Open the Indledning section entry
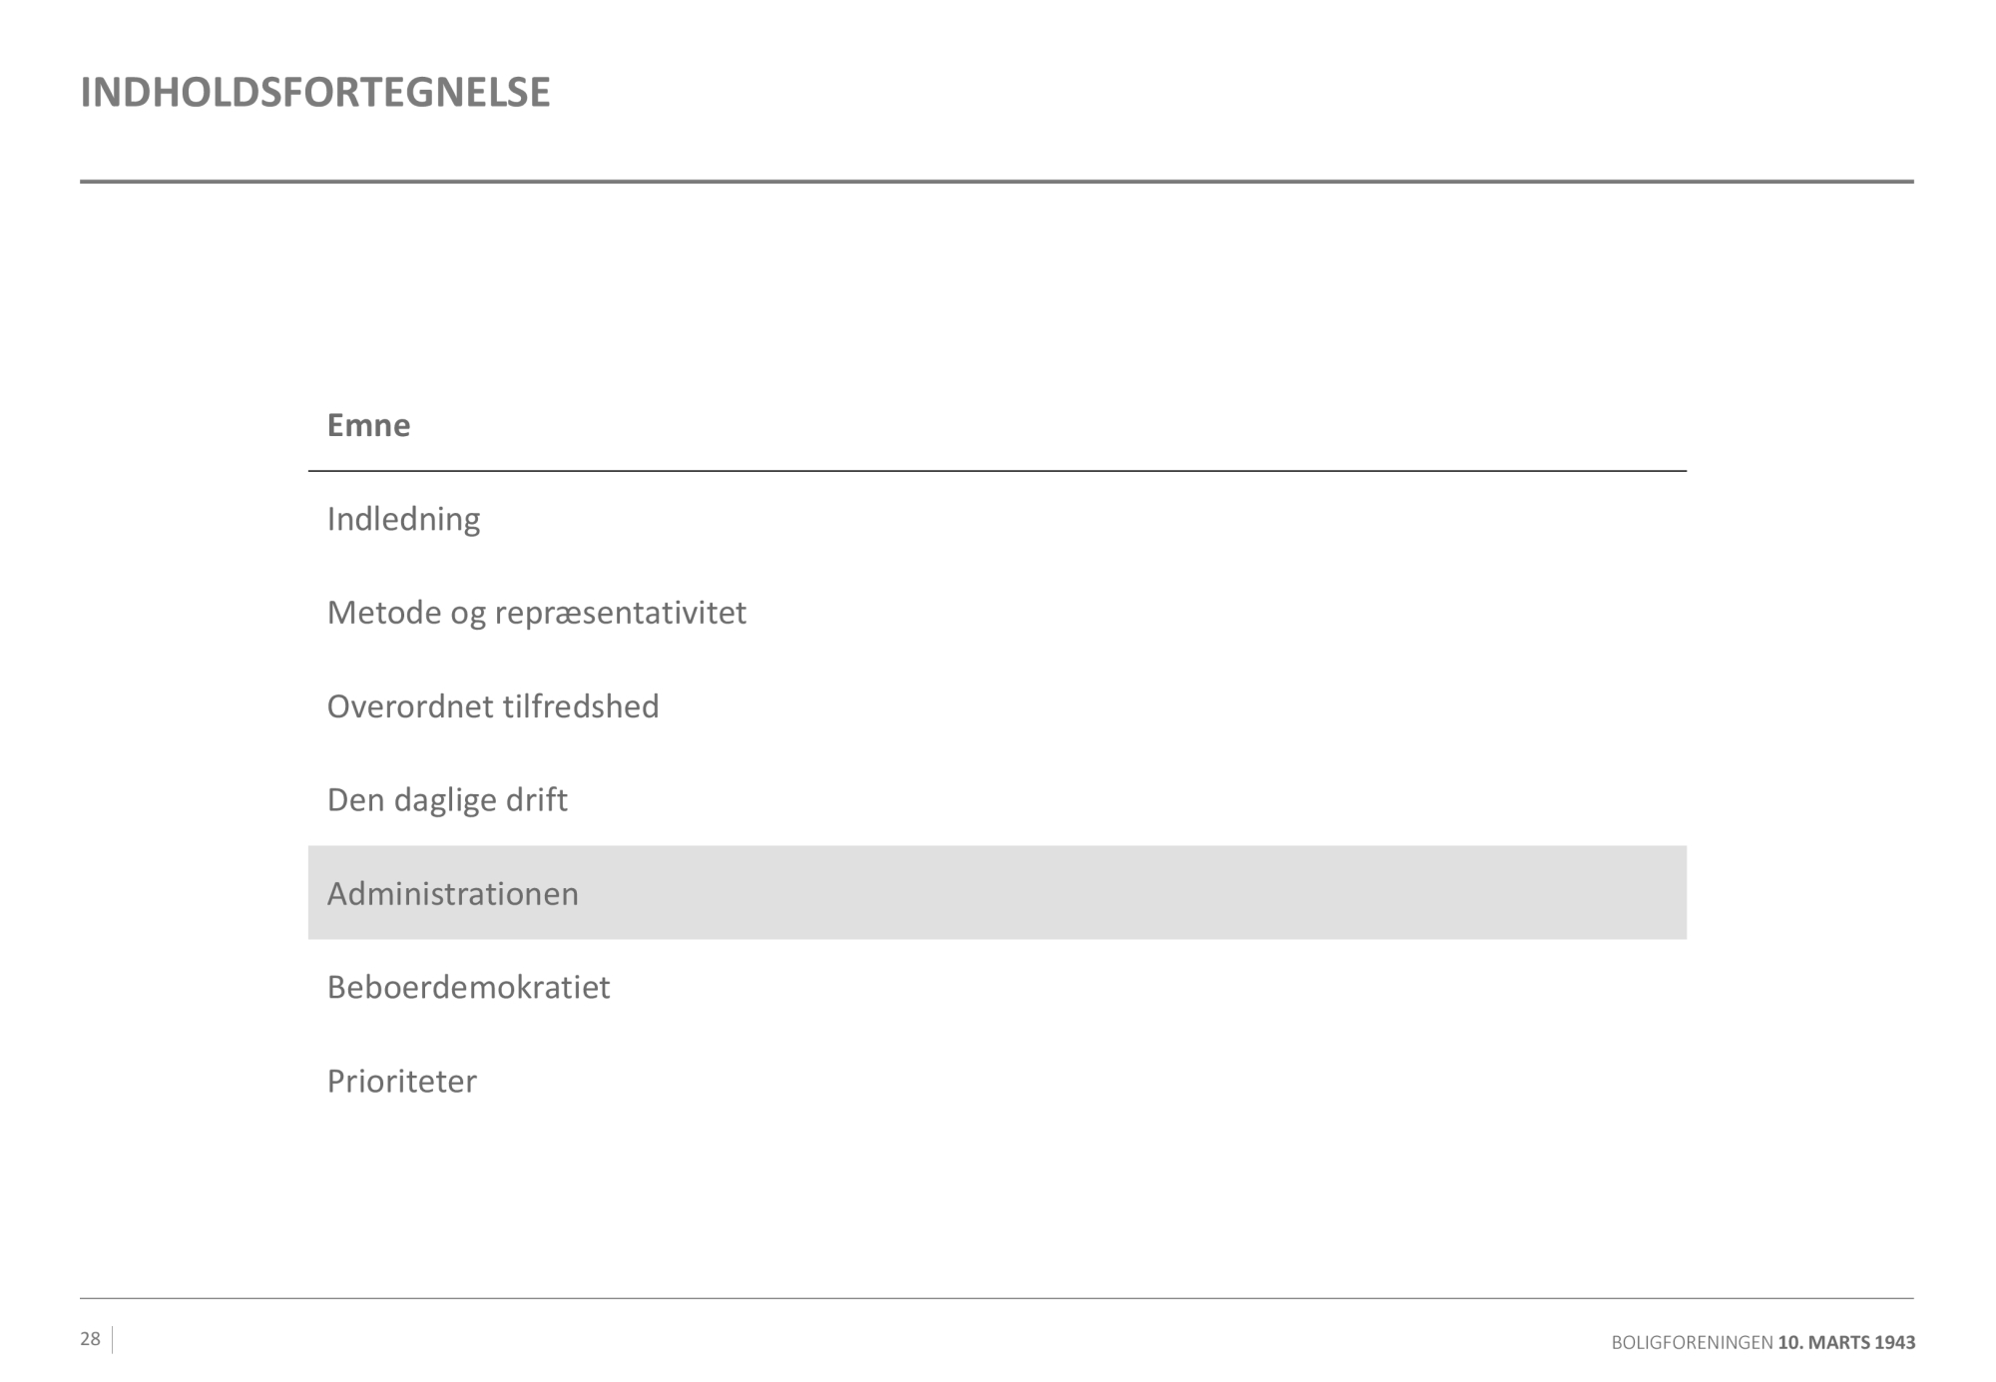 pos(403,520)
